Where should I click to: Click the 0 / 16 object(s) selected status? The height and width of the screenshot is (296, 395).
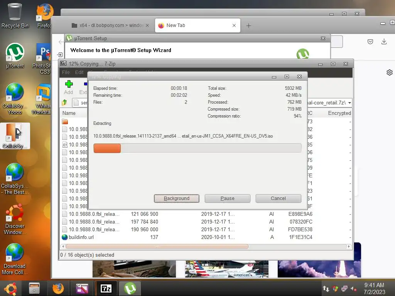[87, 255]
